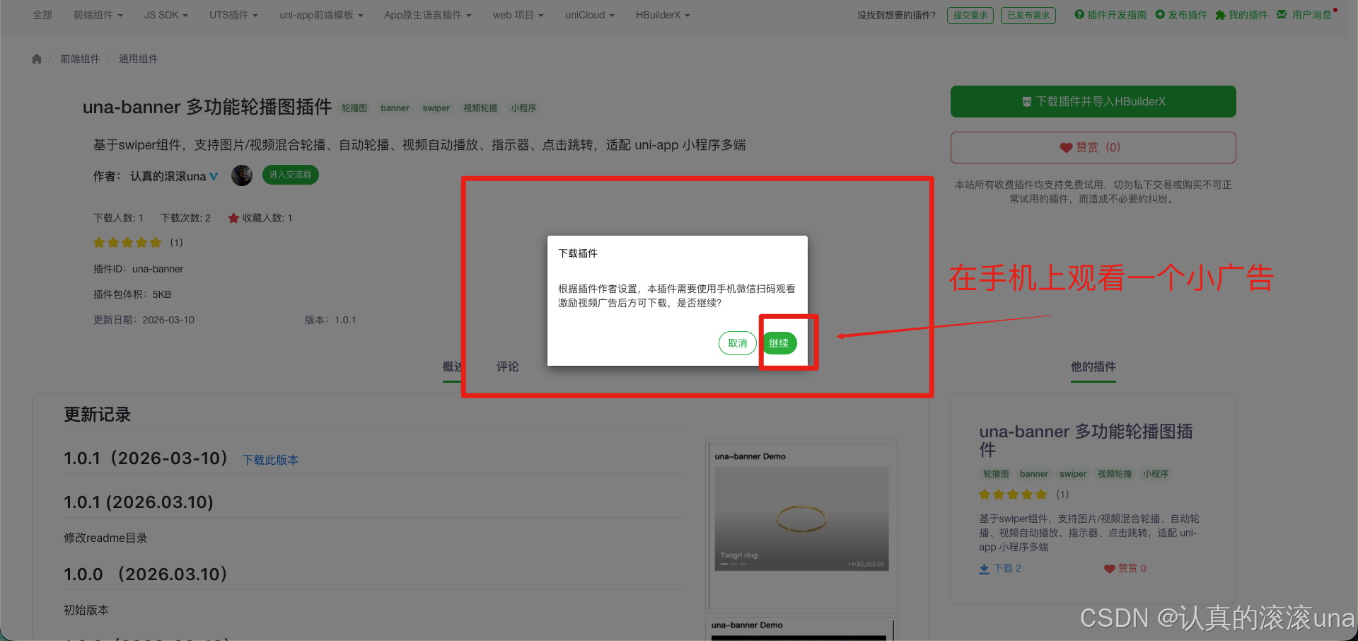Click the my plugins puzzle icon

[1220, 15]
